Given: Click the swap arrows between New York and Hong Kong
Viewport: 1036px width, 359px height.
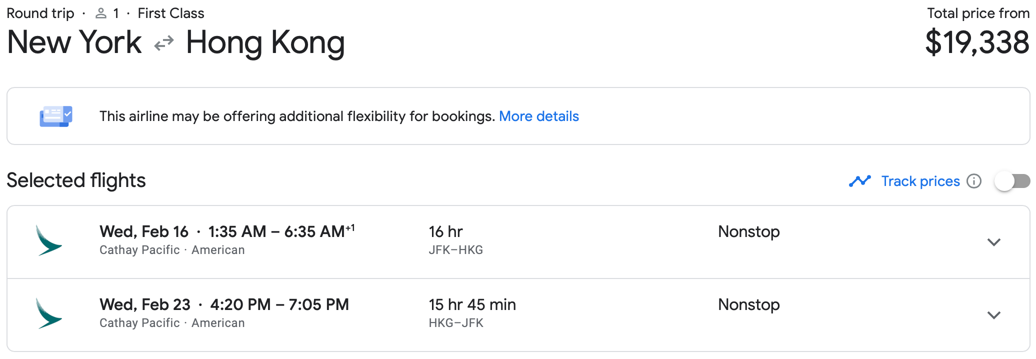Looking at the screenshot, I should pos(163,43).
